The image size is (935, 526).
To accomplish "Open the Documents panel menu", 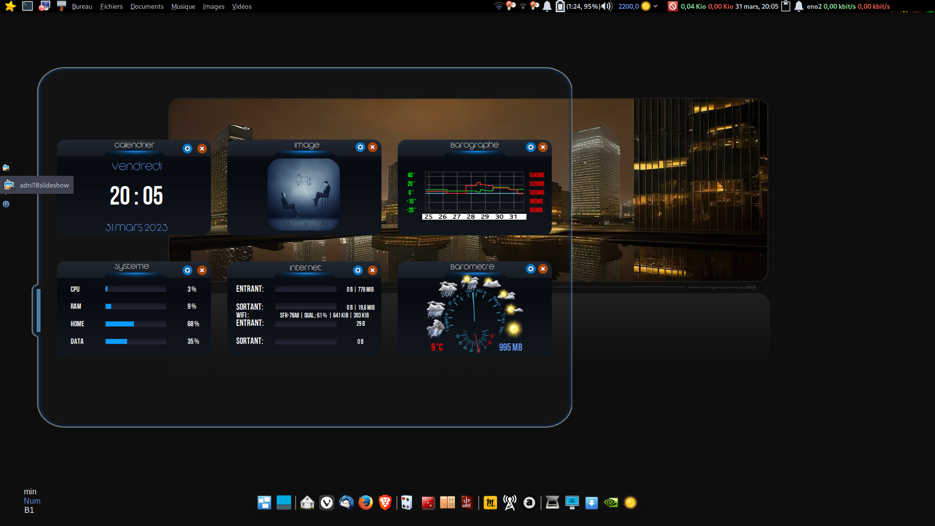I will [x=147, y=6].
